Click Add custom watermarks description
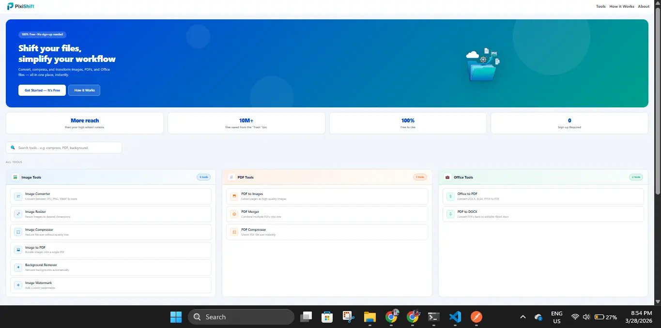Viewport: 661px width, 328px height. click(x=40, y=288)
